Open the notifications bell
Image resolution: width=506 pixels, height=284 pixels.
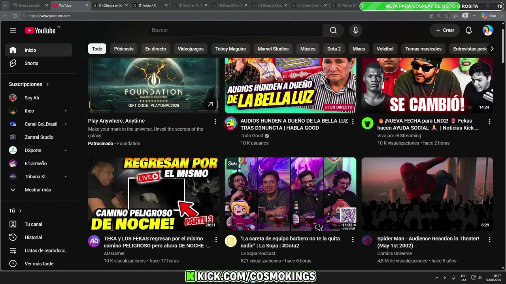tap(469, 30)
